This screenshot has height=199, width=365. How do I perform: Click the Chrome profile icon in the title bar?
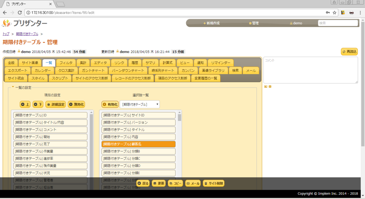(334, 2)
